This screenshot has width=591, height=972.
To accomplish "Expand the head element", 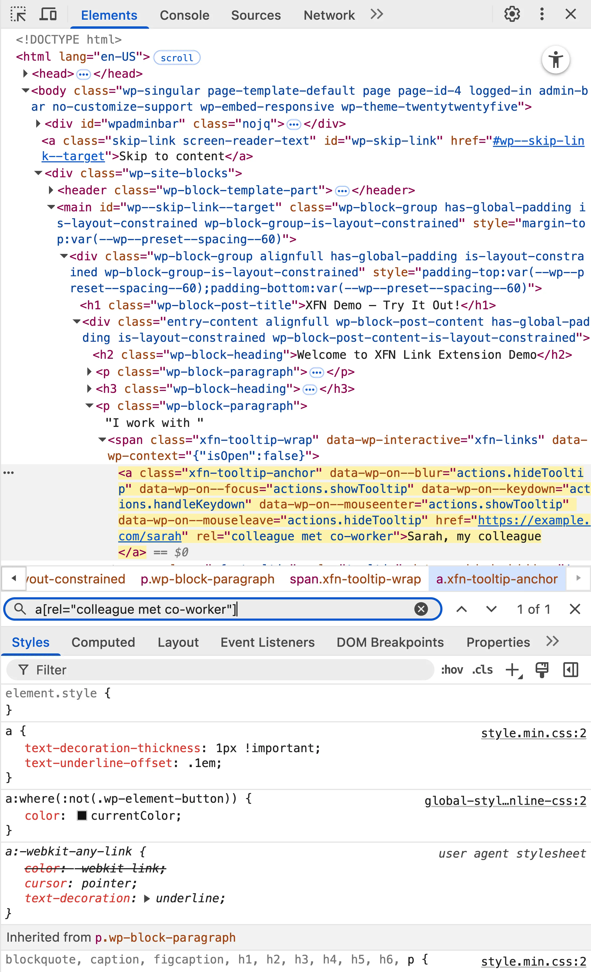I will click(x=25, y=73).
